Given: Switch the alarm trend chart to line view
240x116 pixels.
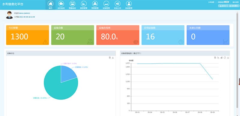Looking at the screenshot, I should tap(218, 57).
